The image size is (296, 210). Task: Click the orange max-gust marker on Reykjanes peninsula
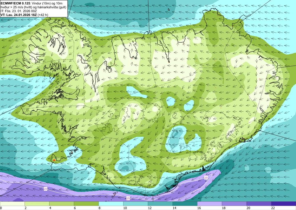[x=54, y=160]
